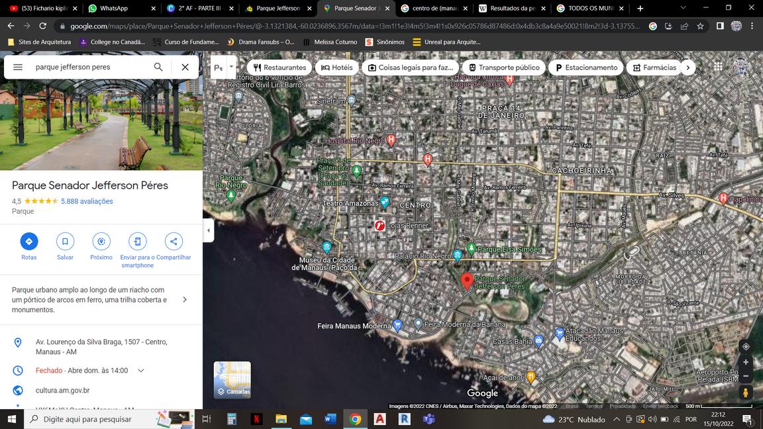The width and height of the screenshot is (763, 429).
Task: Click the Rotas directions button
Action: (x=28, y=241)
